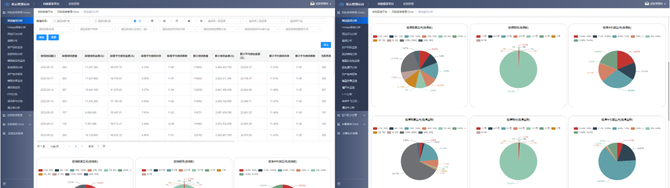Click the grid icon beside 运营监控报表 in right sidebar
The image size is (670, 188).
click(338, 133)
